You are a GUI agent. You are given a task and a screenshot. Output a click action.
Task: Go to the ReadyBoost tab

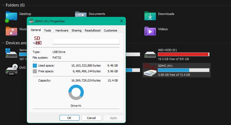pyautogui.click(x=93, y=30)
